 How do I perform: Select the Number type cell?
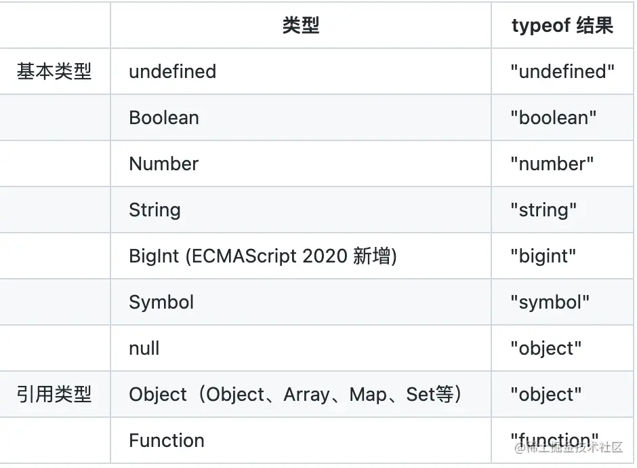[163, 163]
